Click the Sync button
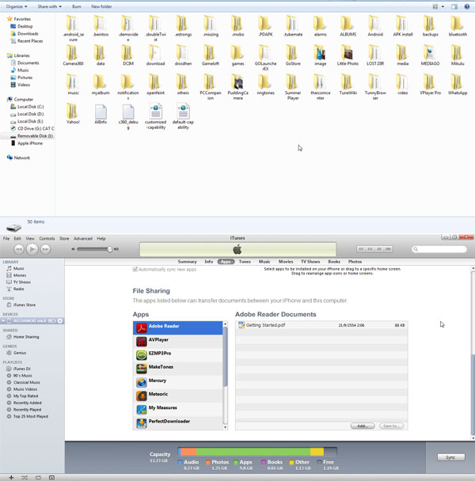 (451, 457)
